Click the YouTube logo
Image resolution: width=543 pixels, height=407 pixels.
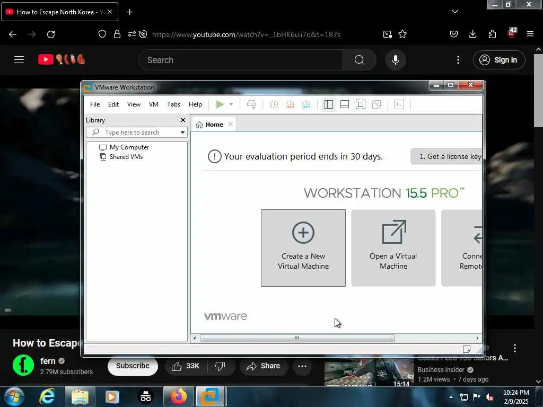pos(62,59)
